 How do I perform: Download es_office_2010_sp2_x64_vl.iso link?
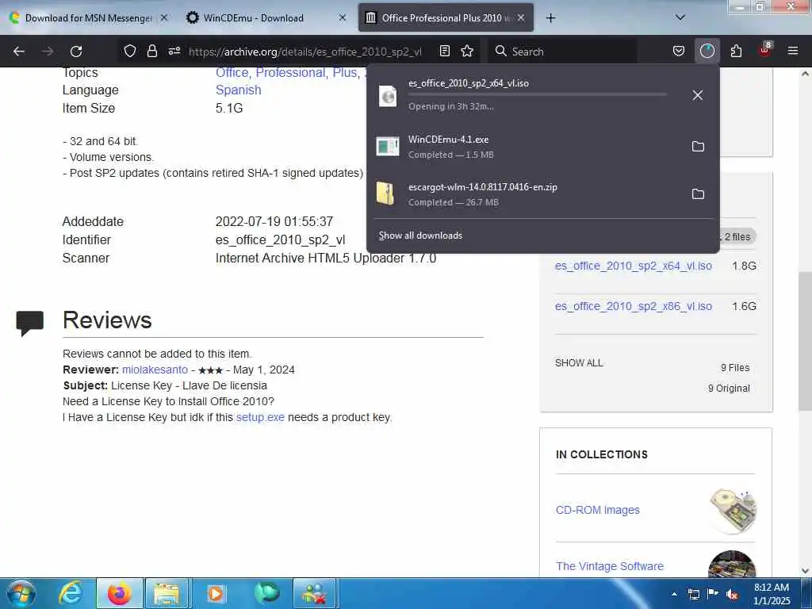(x=634, y=266)
